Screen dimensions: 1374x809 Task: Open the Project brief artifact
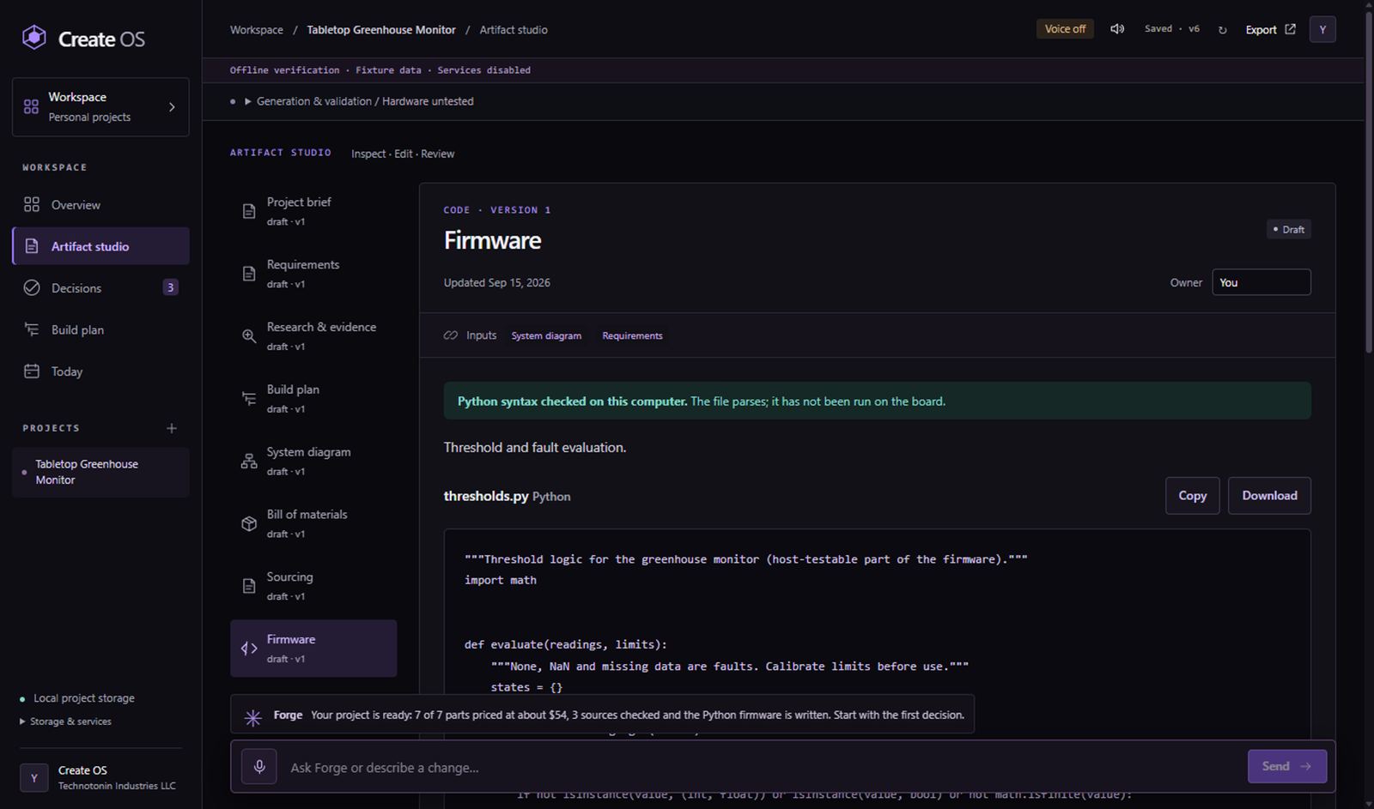click(x=313, y=211)
